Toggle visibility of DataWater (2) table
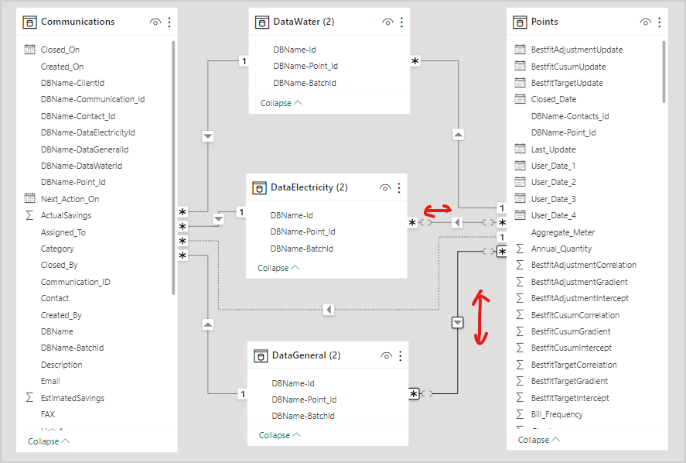The image size is (686, 463). point(387,22)
